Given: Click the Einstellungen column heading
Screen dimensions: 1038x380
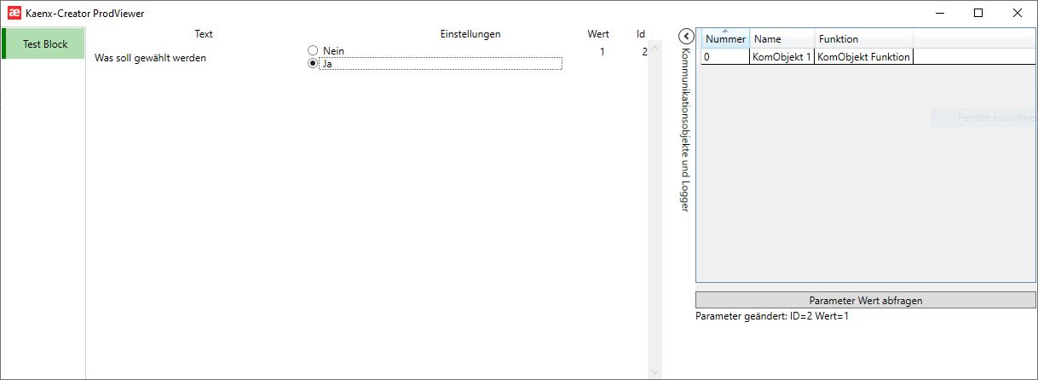Looking at the screenshot, I should (470, 34).
